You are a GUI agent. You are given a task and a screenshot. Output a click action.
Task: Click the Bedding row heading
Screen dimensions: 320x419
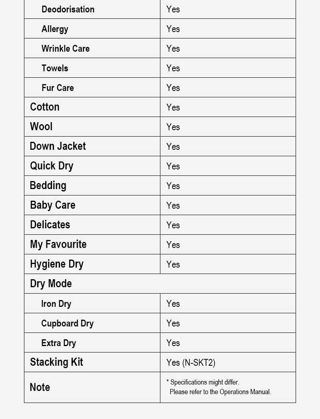click(x=48, y=185)
